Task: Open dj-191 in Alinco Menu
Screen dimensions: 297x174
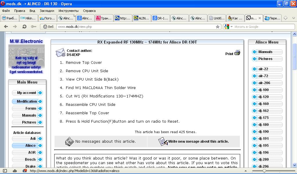Action: pyautogui.click(x=267, y=139)
